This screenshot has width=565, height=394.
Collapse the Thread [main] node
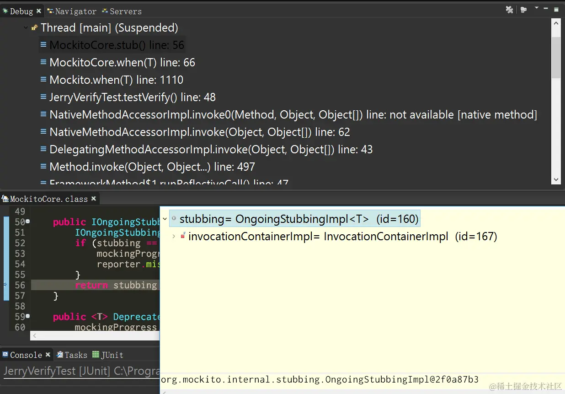pos(26,28)
